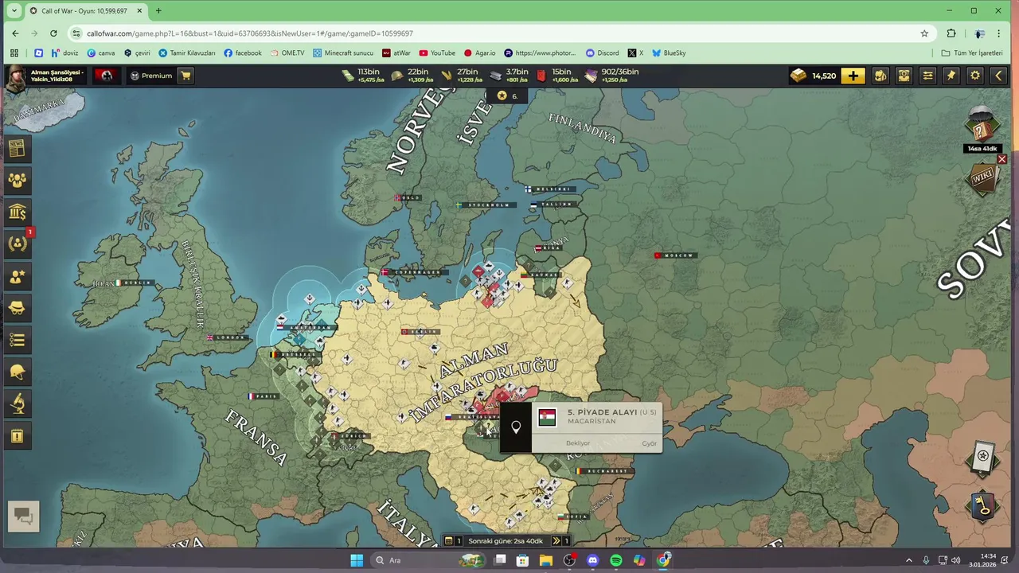Viewport: 1019px width, 573px height.
Task: Open the game settings gear icon
Action: (x=975, y=76)
